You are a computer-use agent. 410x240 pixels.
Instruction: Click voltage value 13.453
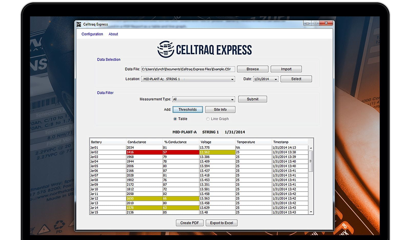(x=217, y=180)
